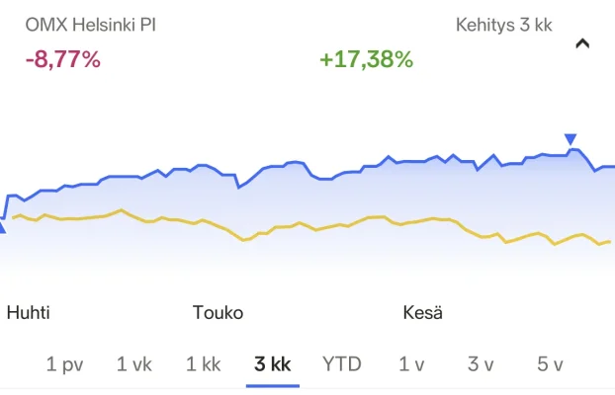Collapse the chart with the chevron arrow

pyautogui.click(x=582, y=43)
